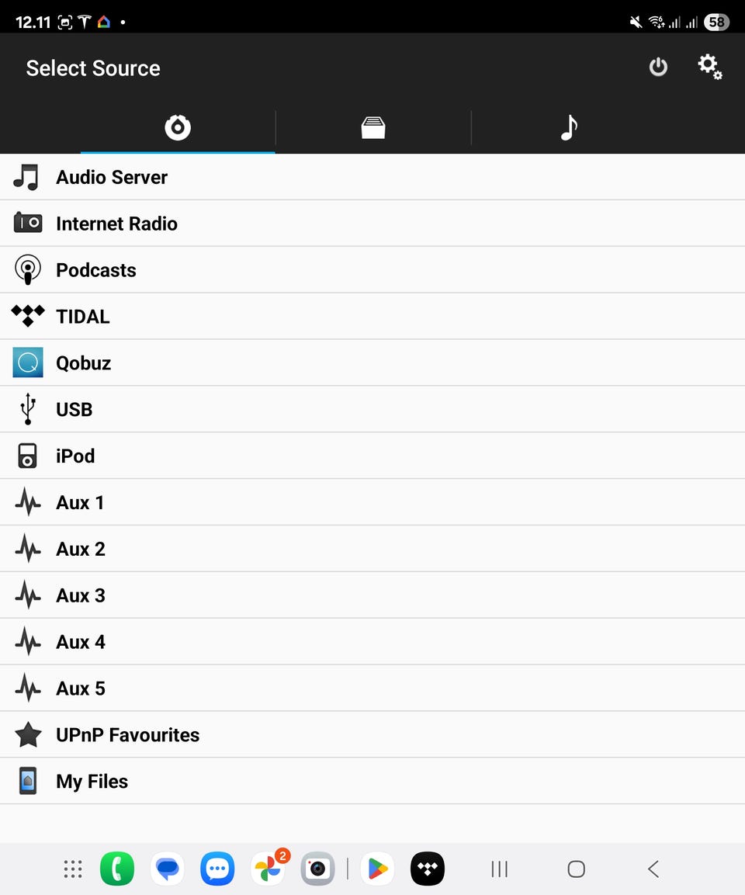745x895 pixels.
Task: Tap the iPod device icon
Action: [x=27, y=456]
